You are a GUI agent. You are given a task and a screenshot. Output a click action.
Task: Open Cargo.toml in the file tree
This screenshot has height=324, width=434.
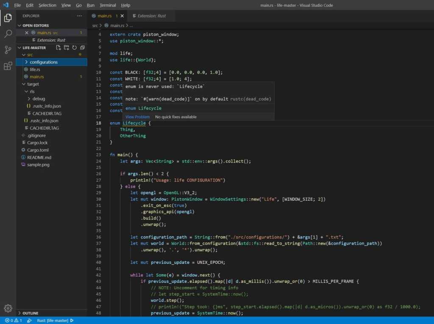(x=38, y=150)
